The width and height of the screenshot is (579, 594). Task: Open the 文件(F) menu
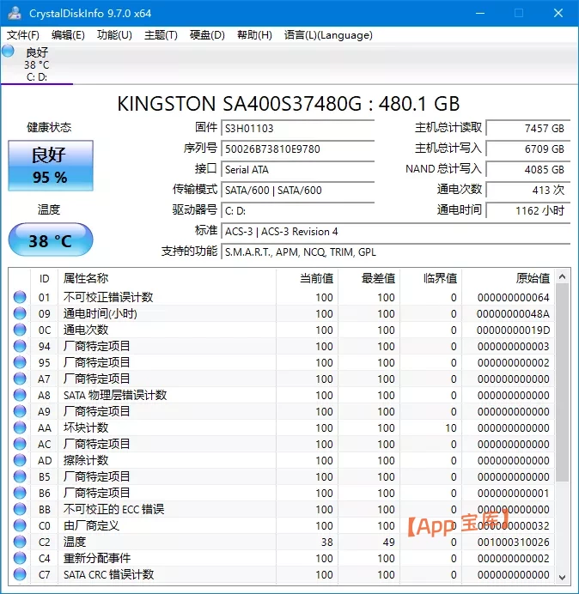[23, 35]
